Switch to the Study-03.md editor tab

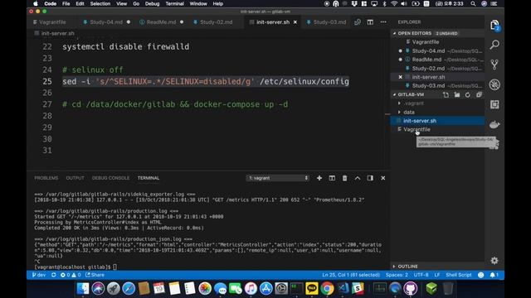pyautogui.click(x=329, y=22)
